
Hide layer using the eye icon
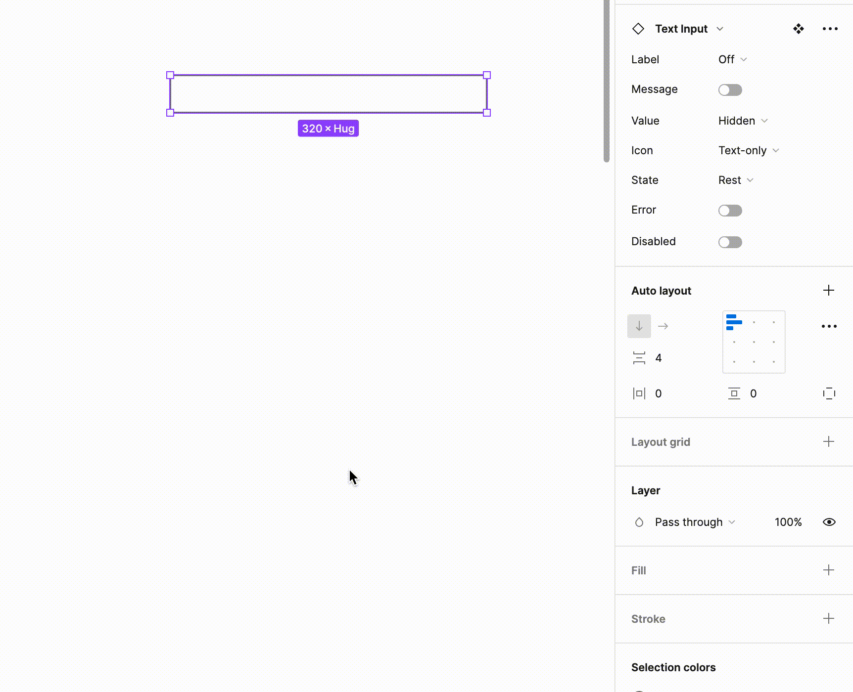click(829, 522)
